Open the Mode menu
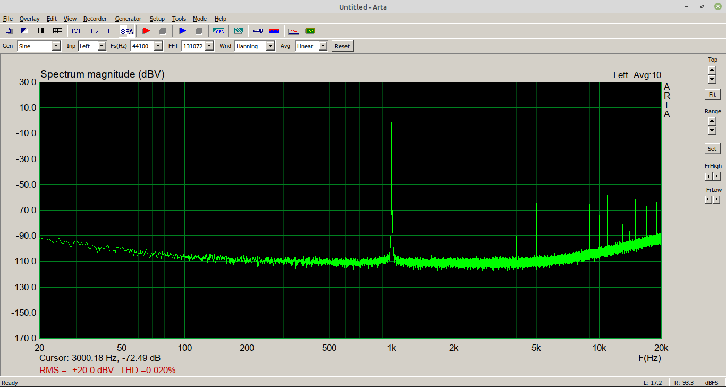Image resolution: width=726 pixels, height=387 pixels. point(200,19)
